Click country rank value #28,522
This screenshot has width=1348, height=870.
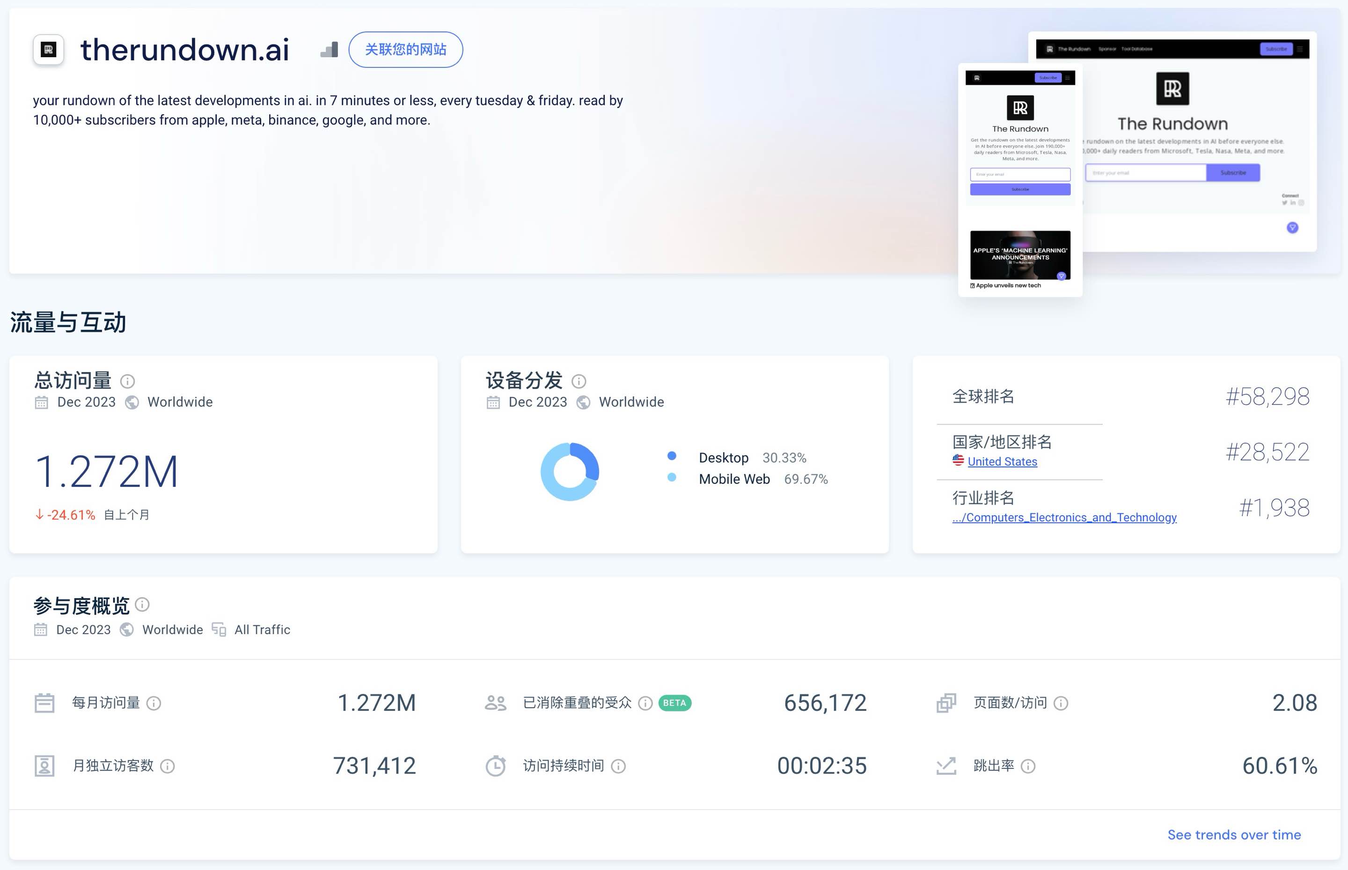pos(1268,452)
